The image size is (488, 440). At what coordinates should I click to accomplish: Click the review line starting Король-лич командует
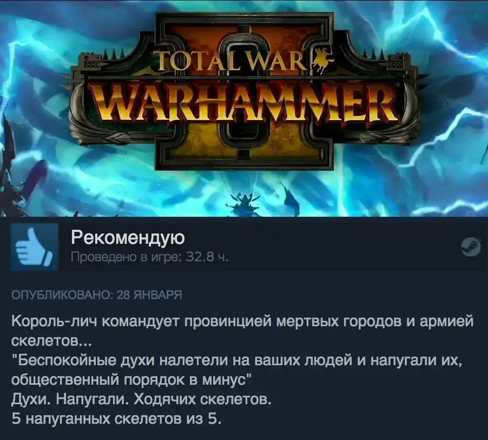pyautogui.click(x=242, y=321)
